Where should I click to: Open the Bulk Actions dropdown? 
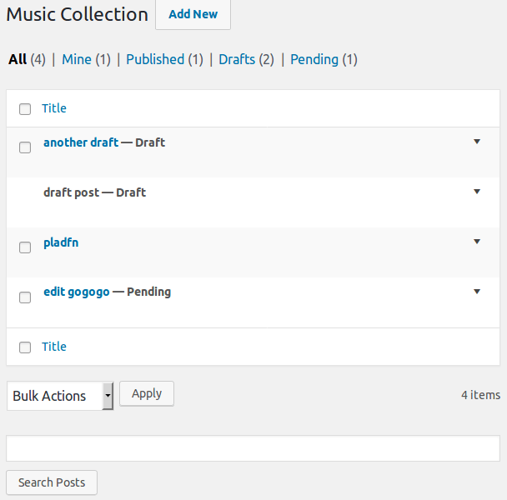(60, 396)
